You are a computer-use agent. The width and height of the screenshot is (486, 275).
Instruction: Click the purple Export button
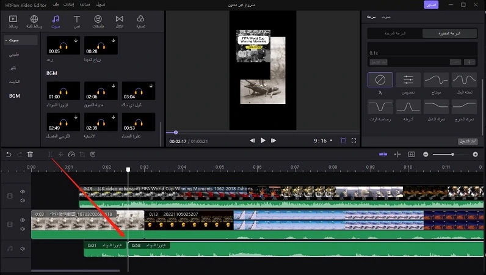[431, 5]
